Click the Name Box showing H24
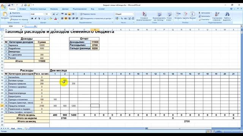 pos(12,26)
